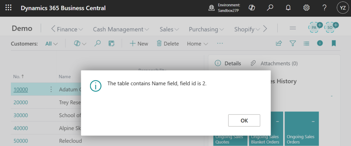Screen dimensions: 351x146
Task: Toggle the filter pane funnel icon
Action: tap(293, 44)
